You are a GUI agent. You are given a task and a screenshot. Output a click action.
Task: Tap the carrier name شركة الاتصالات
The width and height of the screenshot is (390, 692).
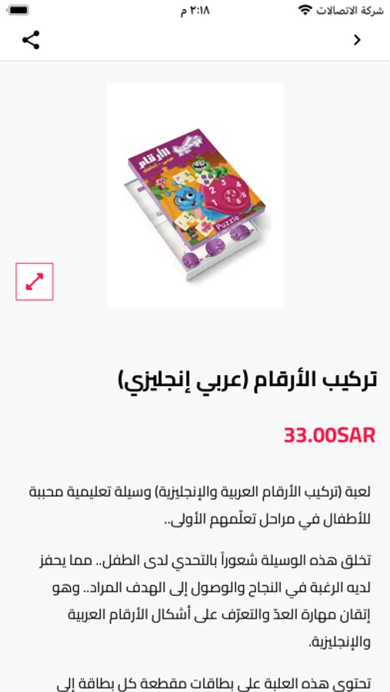[x=350, y=10]
